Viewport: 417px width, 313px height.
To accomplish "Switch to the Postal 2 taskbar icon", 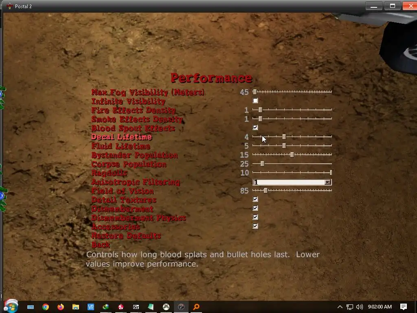I will [181, 307].
